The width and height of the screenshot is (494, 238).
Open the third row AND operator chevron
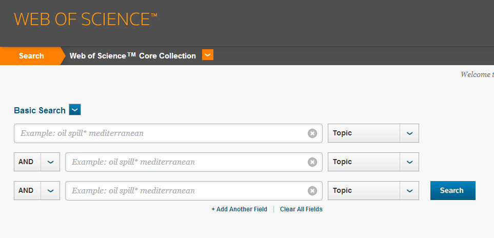(50, 191)
